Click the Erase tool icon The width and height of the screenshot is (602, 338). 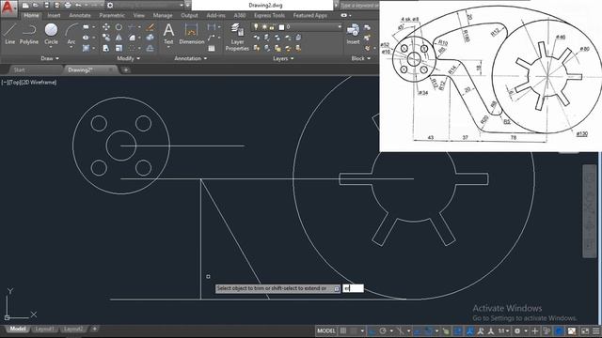150,27
